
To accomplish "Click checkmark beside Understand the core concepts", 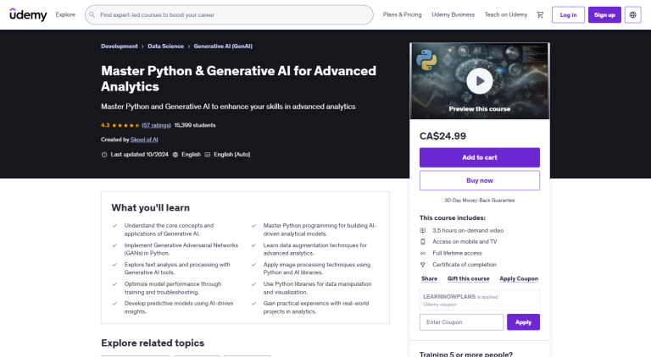I will pyautogui.click(x=114, y=226).
